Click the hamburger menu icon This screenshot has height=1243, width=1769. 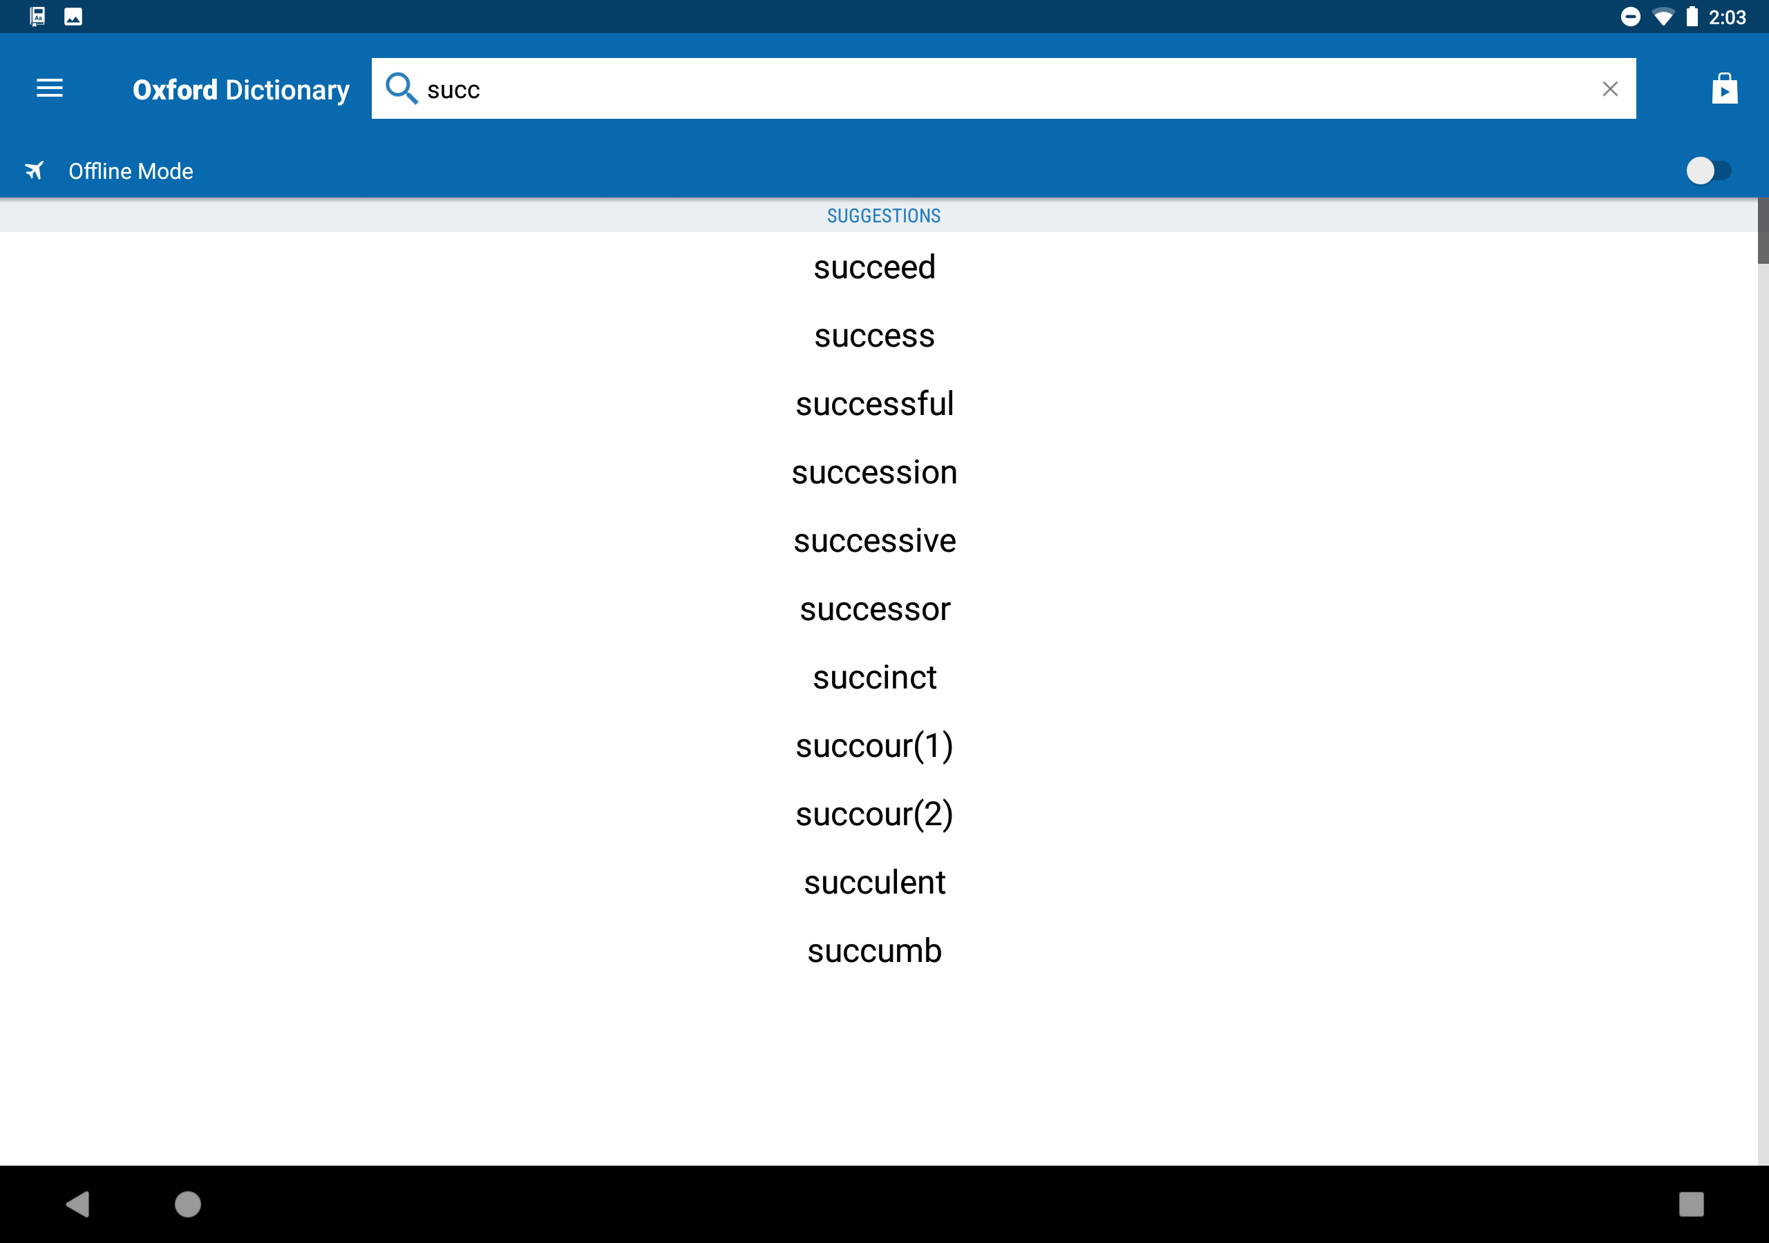[50, 88]
